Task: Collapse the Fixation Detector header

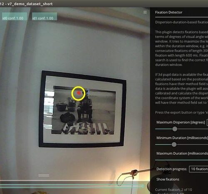Action: tap(168, 12)
